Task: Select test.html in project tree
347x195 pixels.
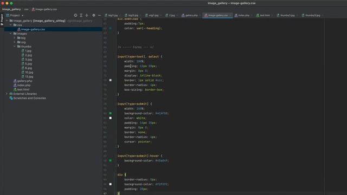Action: (23, 89)
